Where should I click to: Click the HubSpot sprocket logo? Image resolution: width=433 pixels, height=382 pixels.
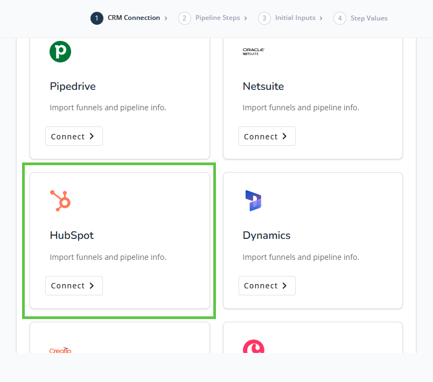(x=60, y=201)
